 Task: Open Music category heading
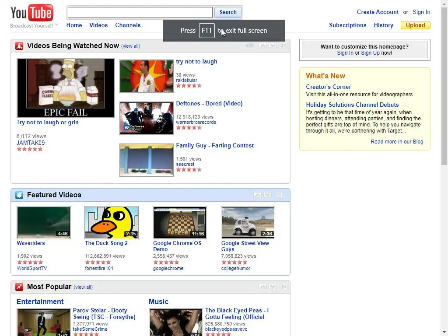[x=158, y=302]
